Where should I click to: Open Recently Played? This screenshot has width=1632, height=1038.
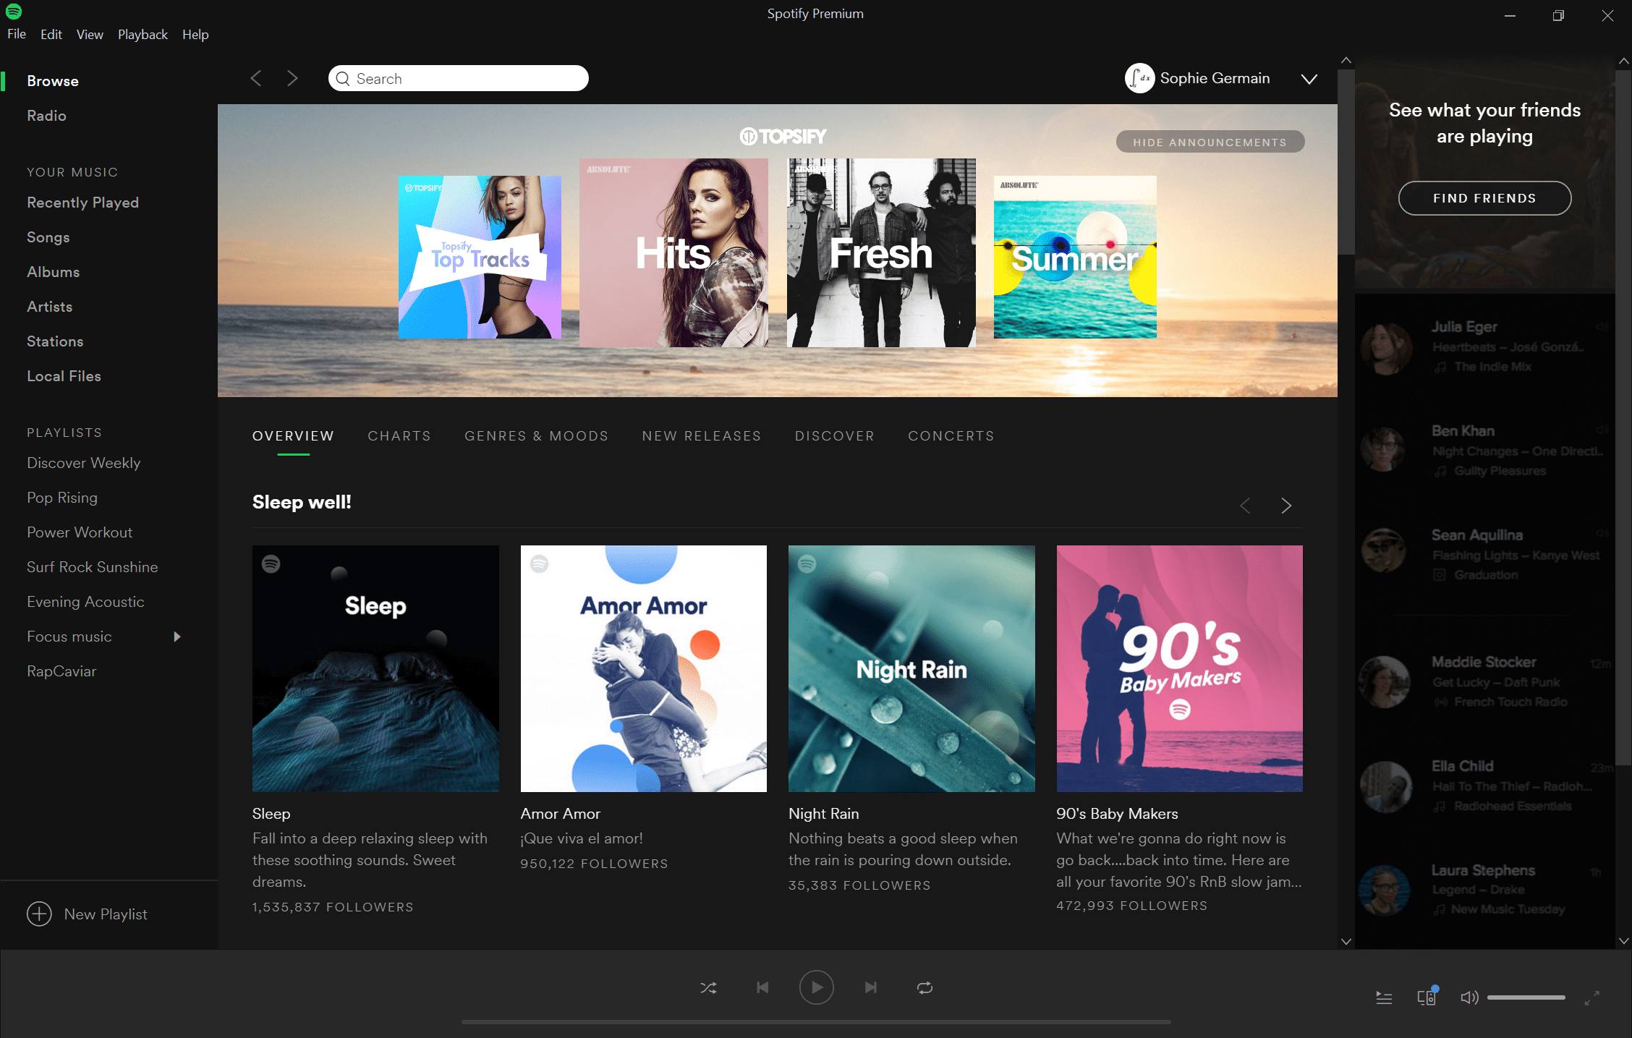[82, 203]
